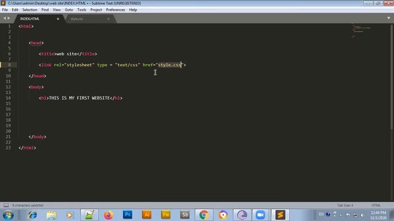Open the File menu
The width and height of the screenshot is (394, 221).
pos(5,10)
